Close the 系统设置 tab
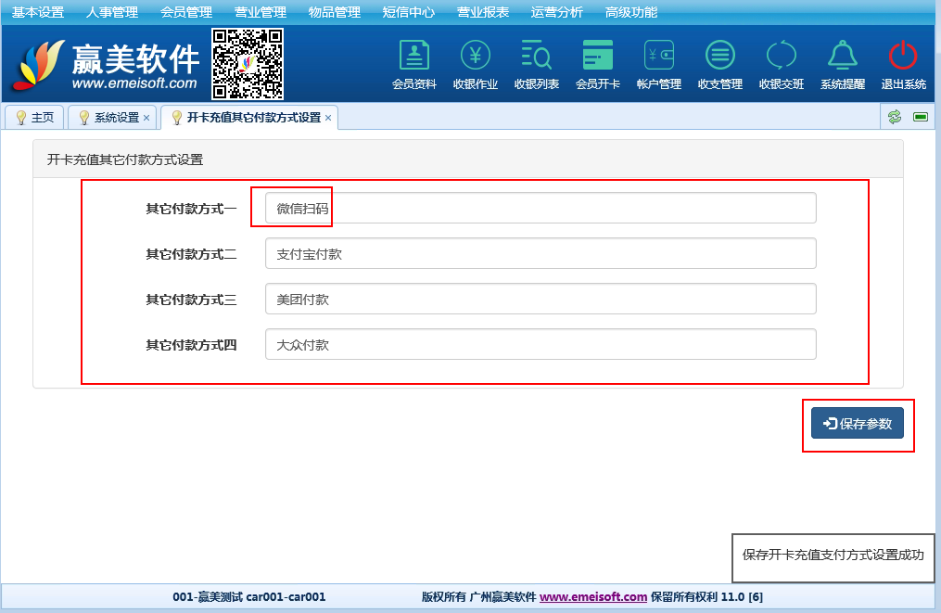 (146, 118)
